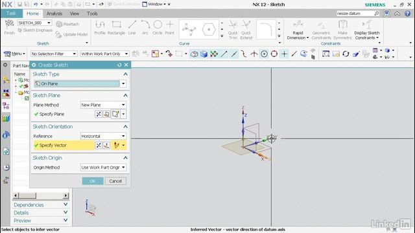
Task: Switch to the Tools ribbon tab
Action: (92, 14)
